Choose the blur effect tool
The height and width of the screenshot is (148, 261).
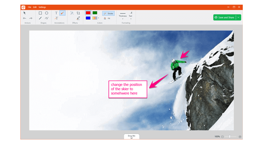(x=72, y=13)
